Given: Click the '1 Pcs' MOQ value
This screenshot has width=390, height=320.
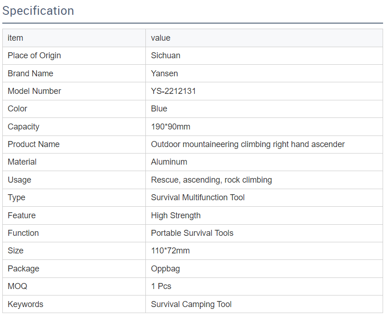Looking at the screenshot, I should [x=161, y=286].
